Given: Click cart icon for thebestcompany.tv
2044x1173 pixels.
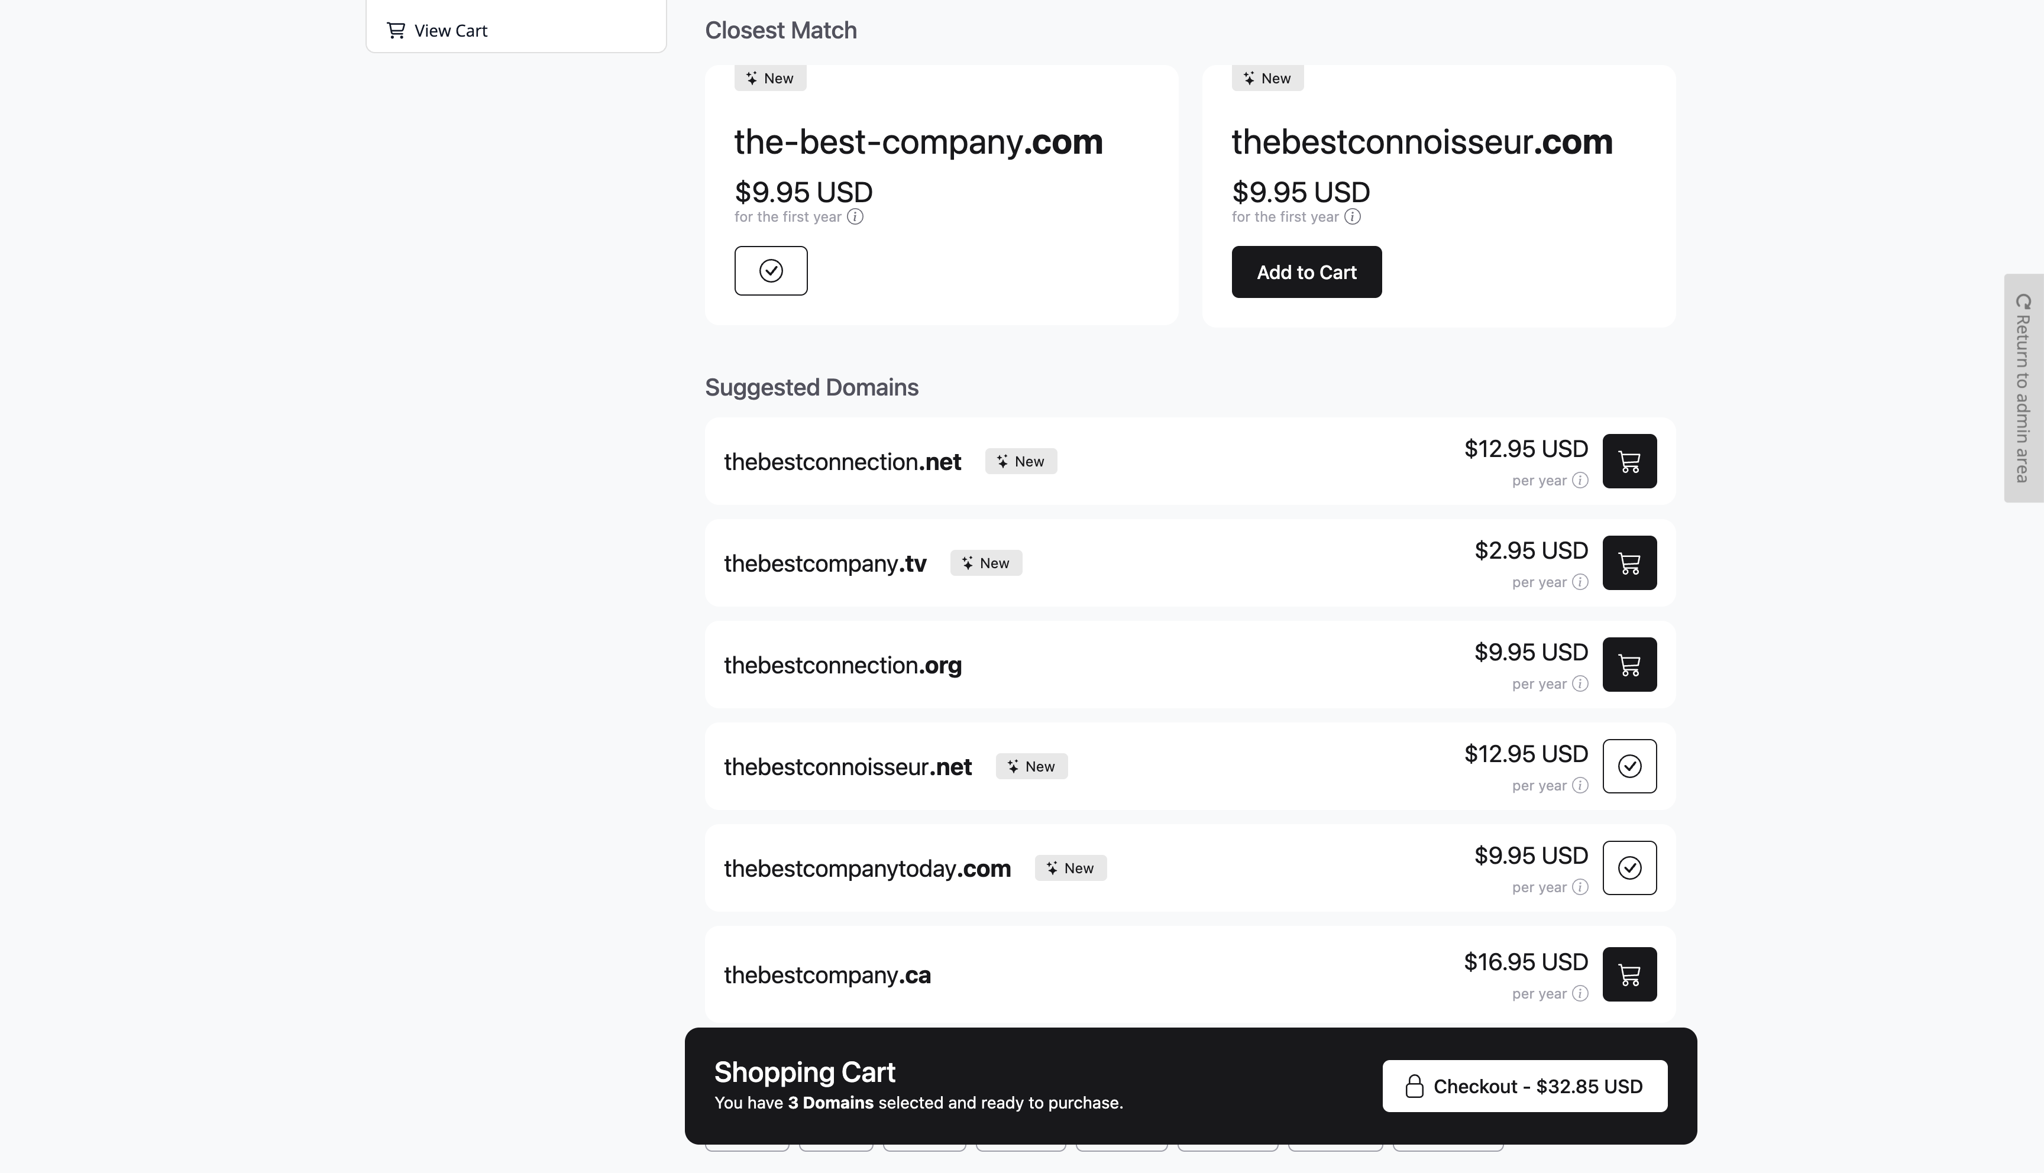Looking at the screenshot, I should pyautogui.click(x=1629, y=563).
